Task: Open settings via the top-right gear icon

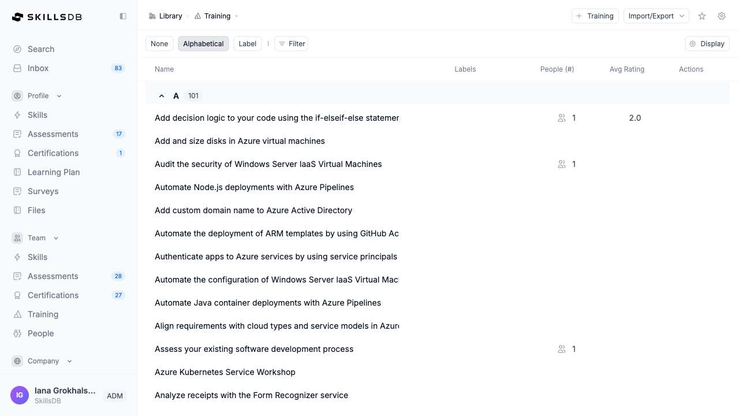Action: pos(722,16)
